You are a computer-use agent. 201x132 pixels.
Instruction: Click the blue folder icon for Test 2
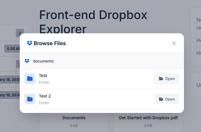(x=30, y=99)
